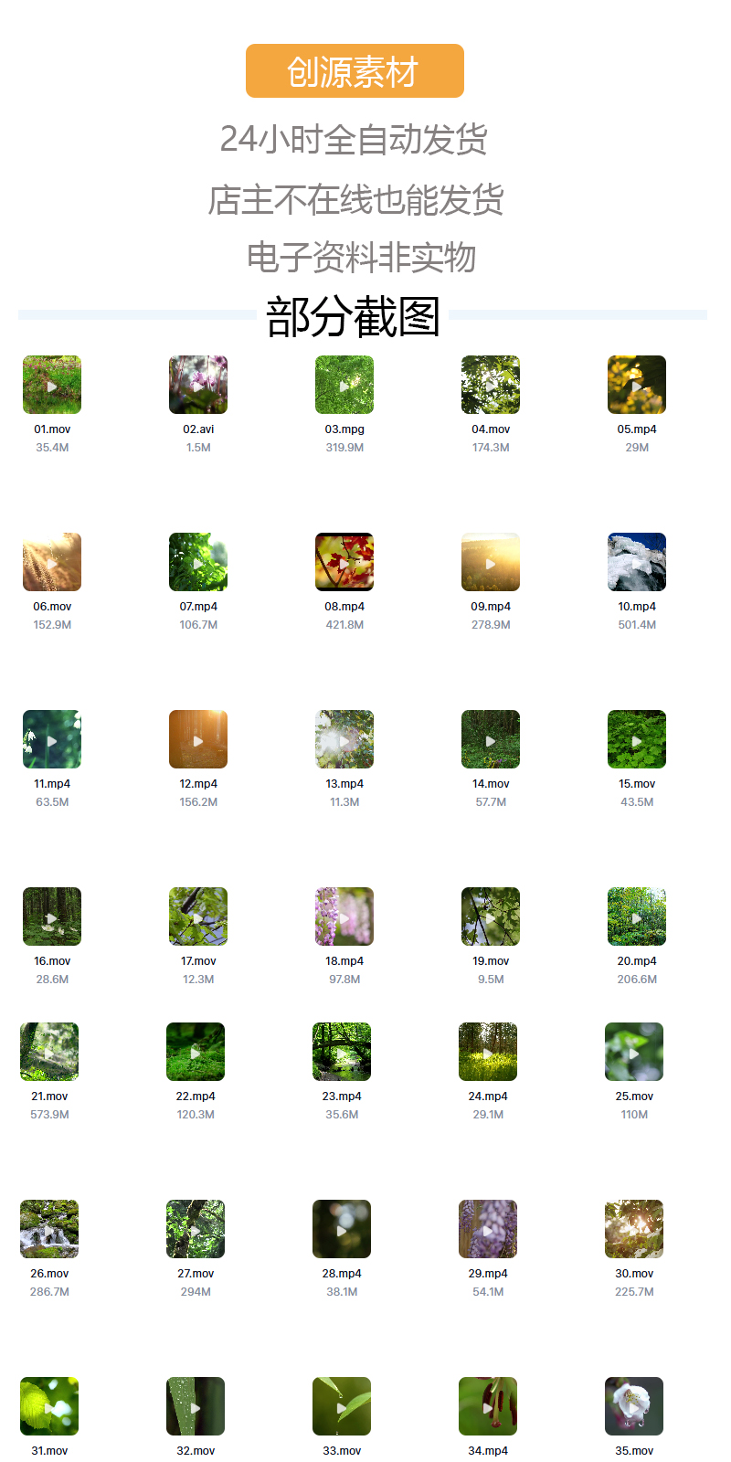Open the 02.avi video thumbnail
Image resolution: width=731 pixels, height=1462 pixels.
tap(198, 385)
